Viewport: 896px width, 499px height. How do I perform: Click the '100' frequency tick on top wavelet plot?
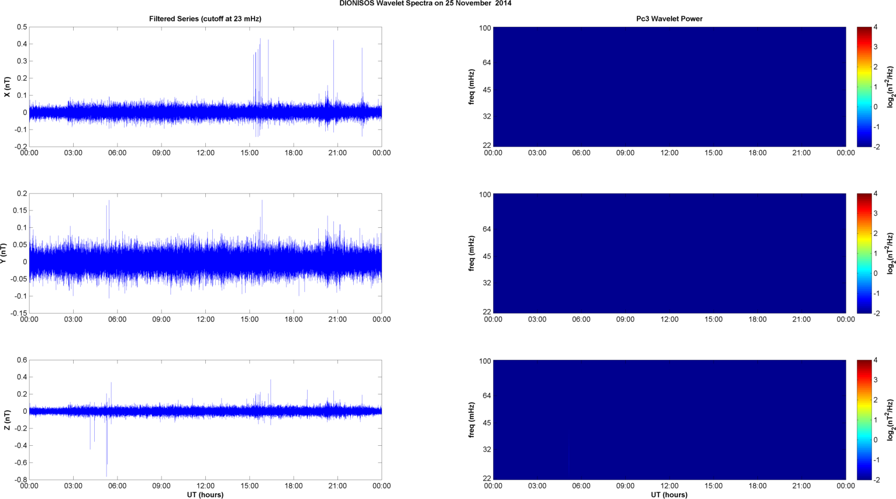point(485,28)
